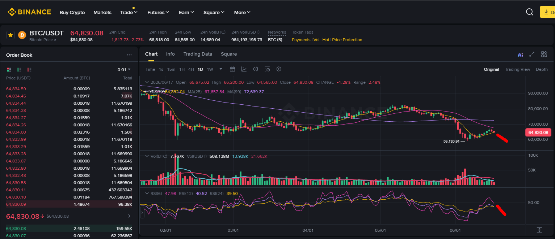Open the Square menu in top navigation
Image resolution: width=555 pixels, height=239 pixels.
pos(214,12)
